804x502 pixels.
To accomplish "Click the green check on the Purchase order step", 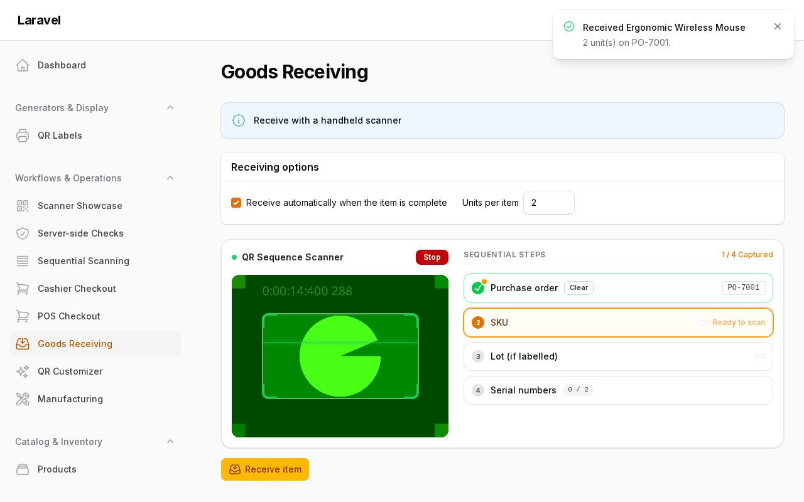I will pyautogui.click(x=478, y=288).
